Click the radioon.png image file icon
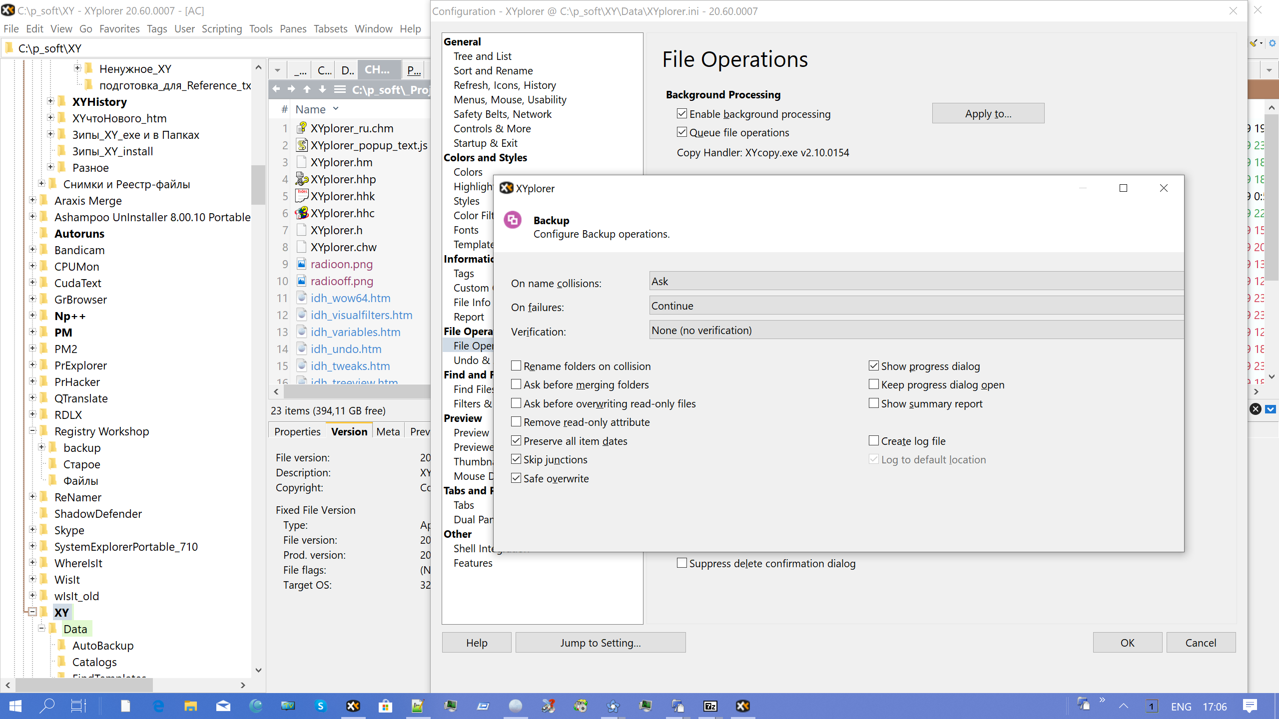This screenshot has width=1279, height=719. pyautogui.click(x=301, y=264)
